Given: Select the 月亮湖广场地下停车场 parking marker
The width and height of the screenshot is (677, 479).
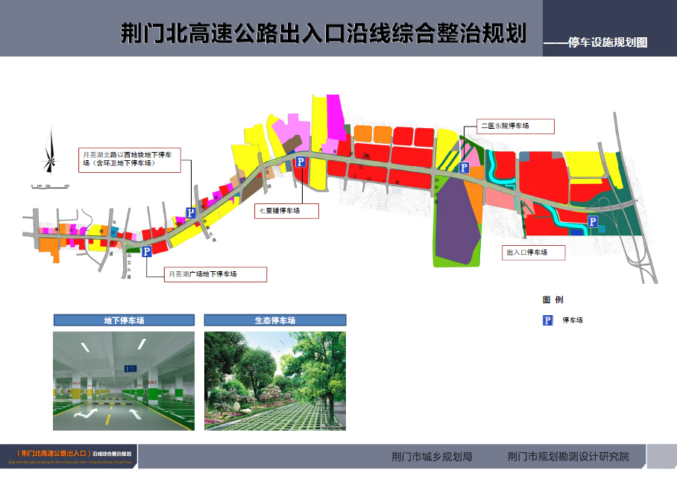Looking at the screenshot, I should [147, 252].
